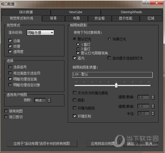Open the 渲染级别 dropdown (明暗处理)
The width and height of the screenshot is (165, 153).
coord(40,33)
